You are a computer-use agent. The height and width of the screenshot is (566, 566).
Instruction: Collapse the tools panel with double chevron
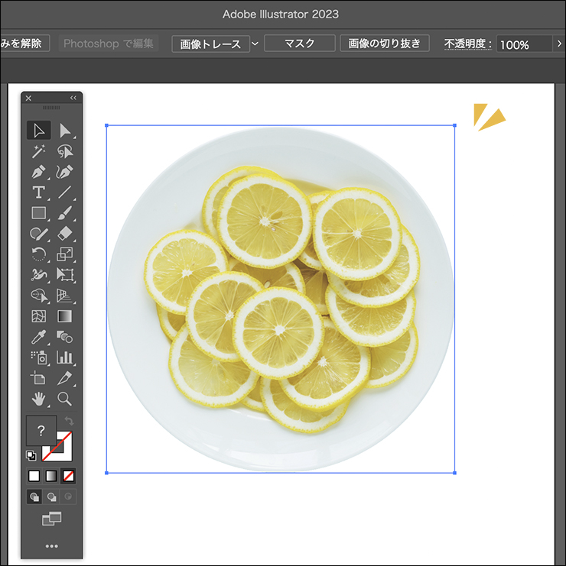click(x=73, y=98)
